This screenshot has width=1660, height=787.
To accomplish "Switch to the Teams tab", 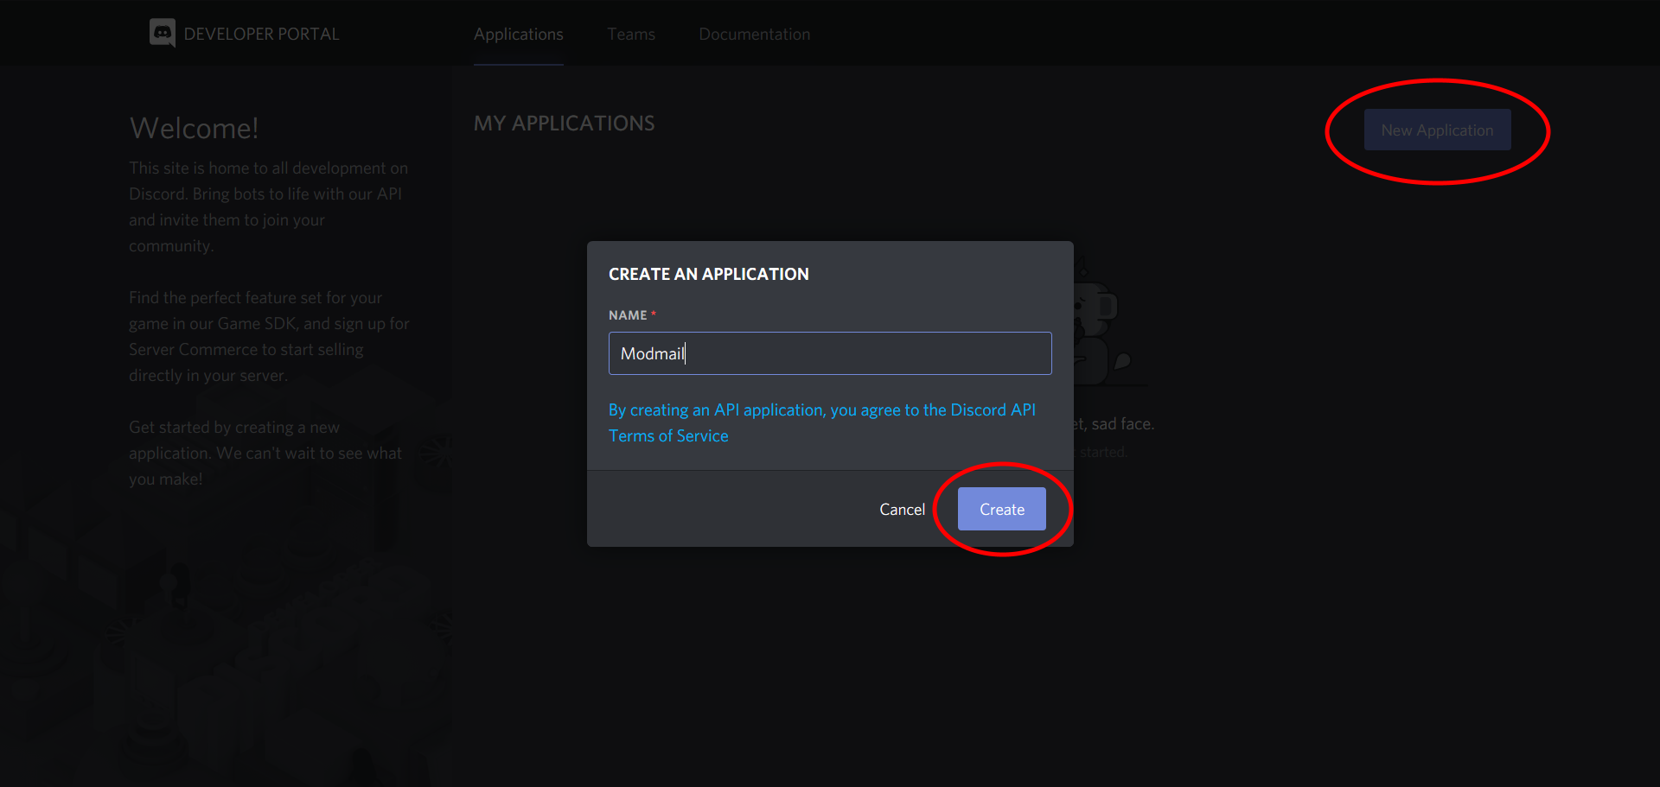I will click(631, 35).
